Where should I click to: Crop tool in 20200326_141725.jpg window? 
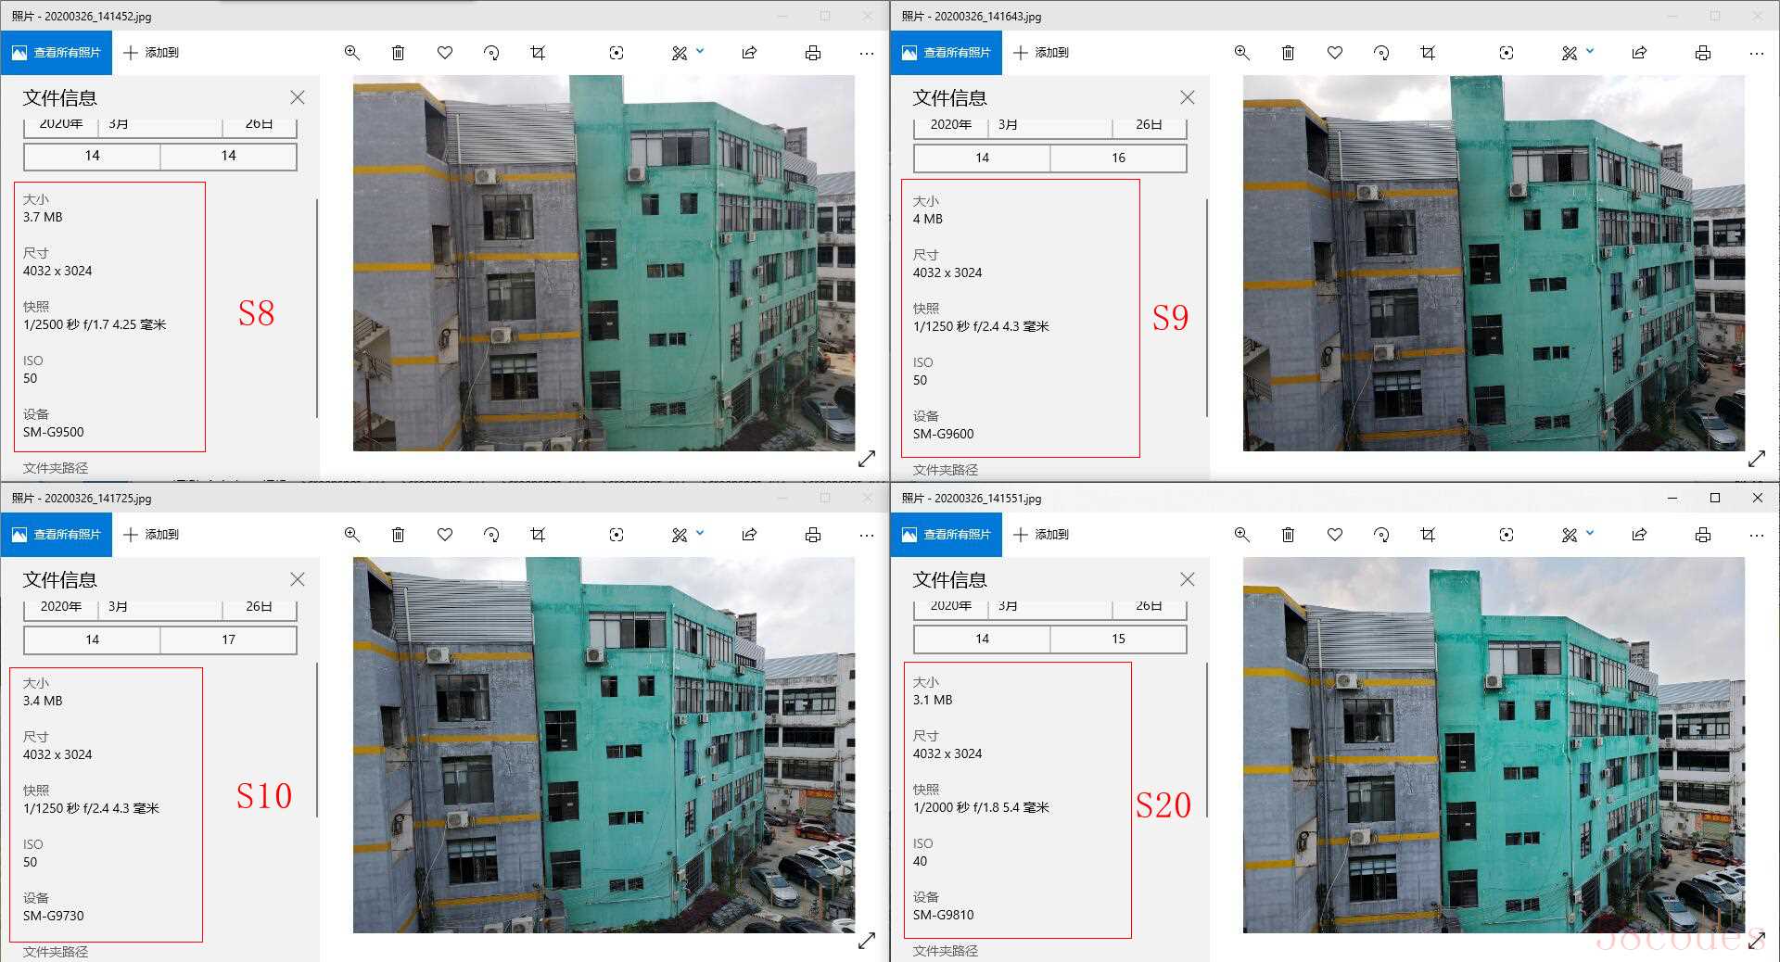point(538,535)
